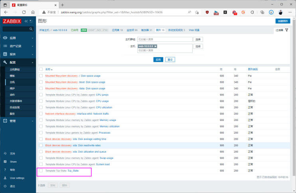Click the eye icon for 监测 (Monitoring)
The height and width of the screenshot is (193, 296).
(x=5, y=38)
